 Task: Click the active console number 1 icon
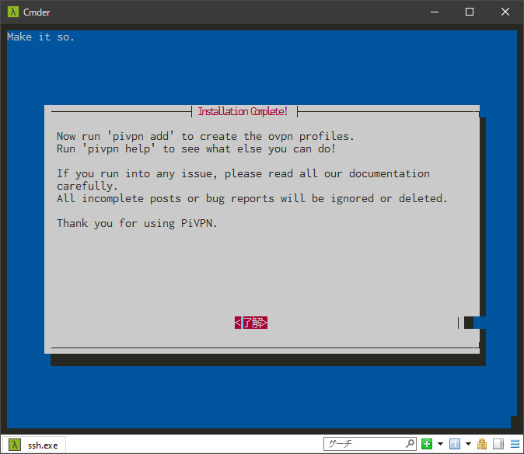click(x=455, y=444)
